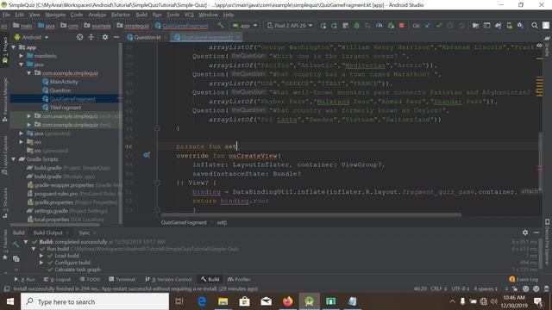Open the Terminal tool window button
This screenshot has height=310, width=552.
[122, 279]
